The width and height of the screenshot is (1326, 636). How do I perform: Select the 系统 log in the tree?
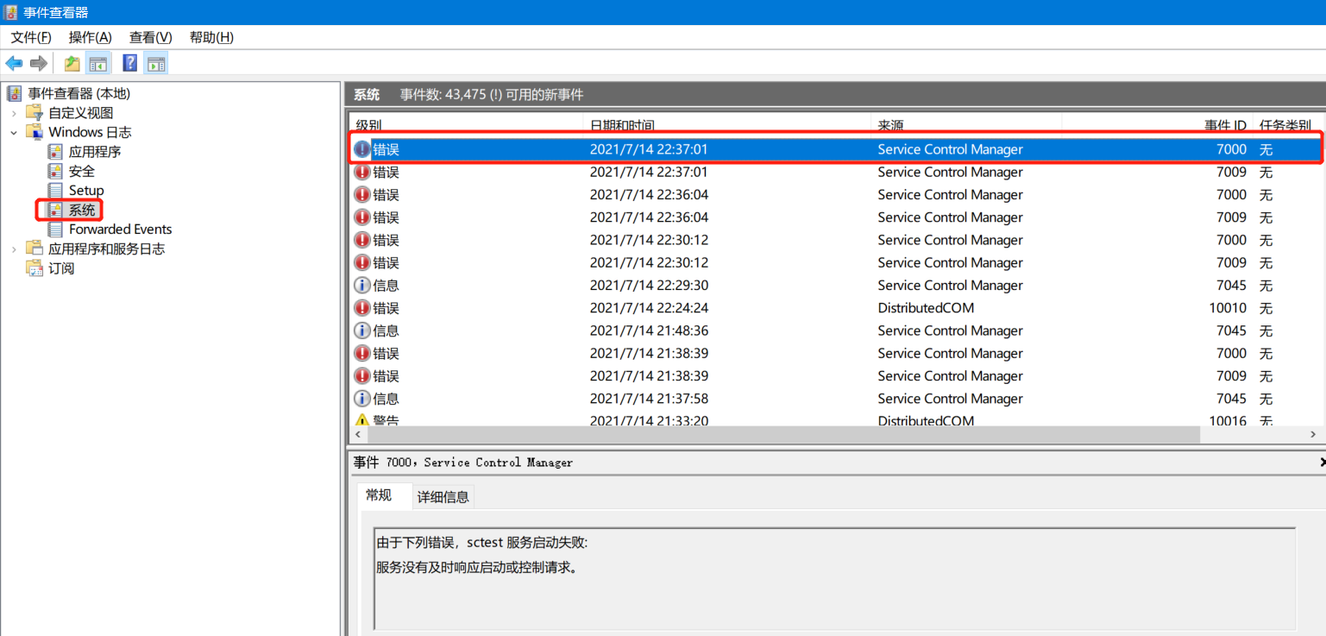click(x=82, y=210)
